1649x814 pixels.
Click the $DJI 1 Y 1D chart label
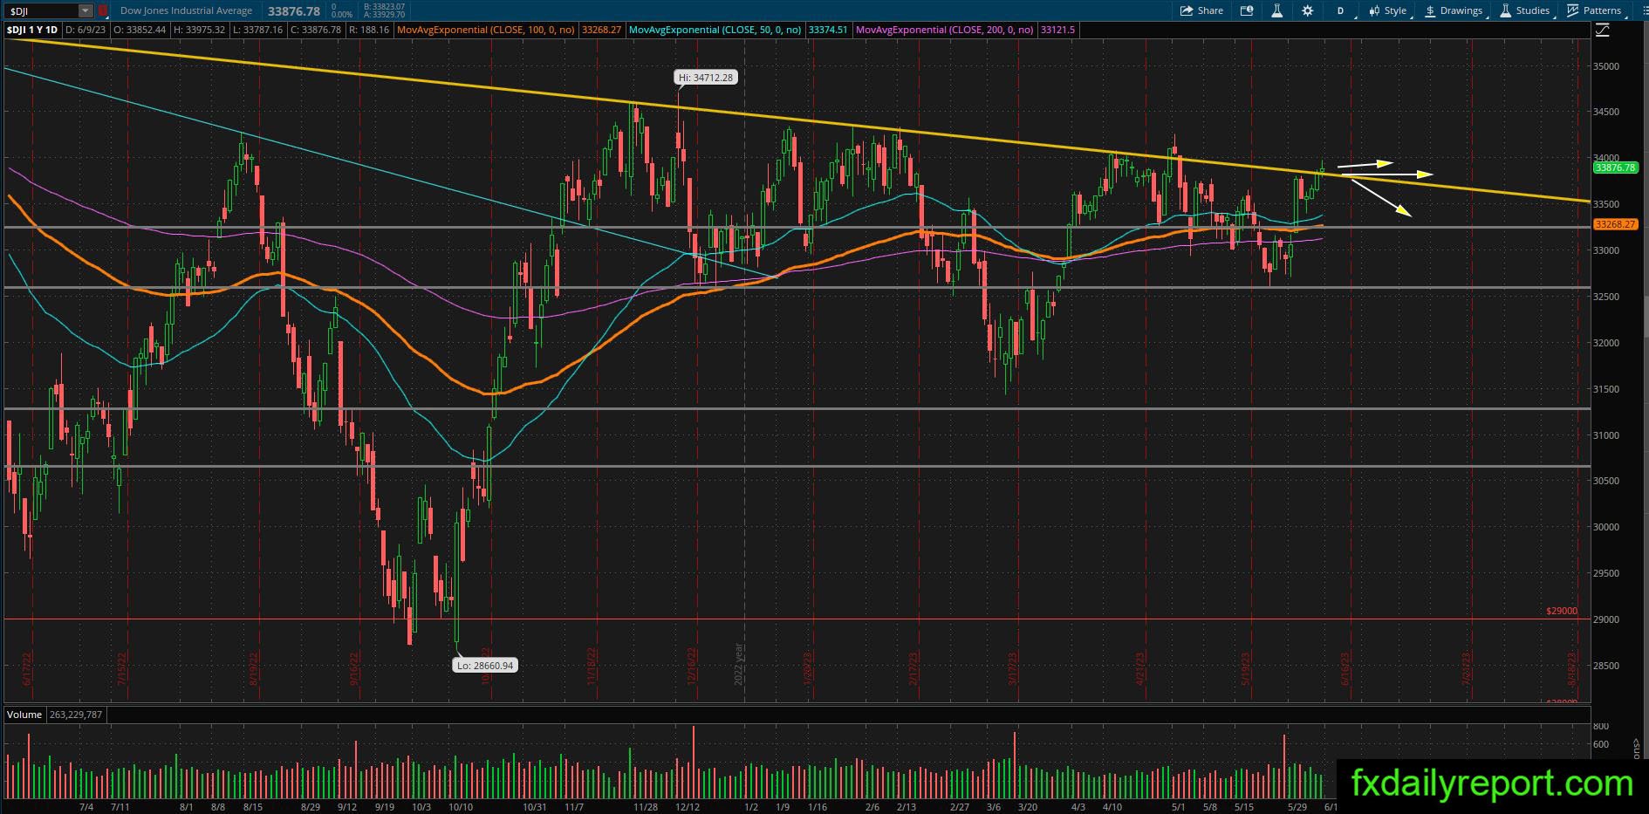pos(32,30)
